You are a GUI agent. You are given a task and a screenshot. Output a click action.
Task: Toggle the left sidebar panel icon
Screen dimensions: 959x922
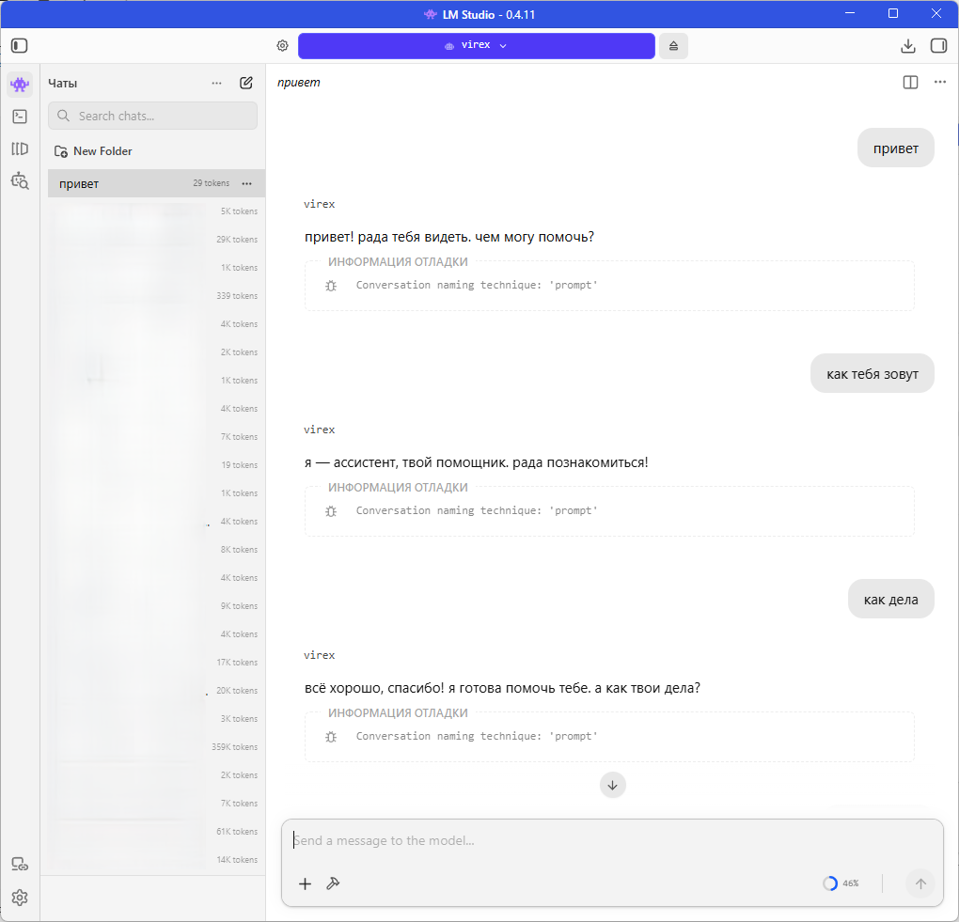tap(20, 46)
